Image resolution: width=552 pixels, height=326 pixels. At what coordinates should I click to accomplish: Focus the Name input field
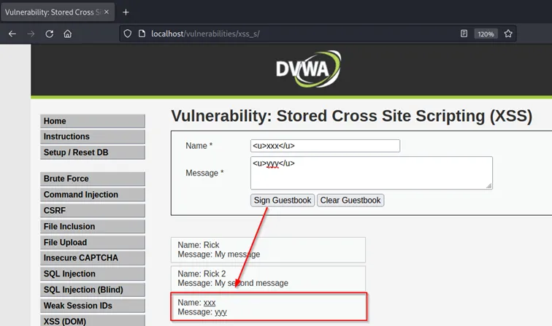coord(325,146)
